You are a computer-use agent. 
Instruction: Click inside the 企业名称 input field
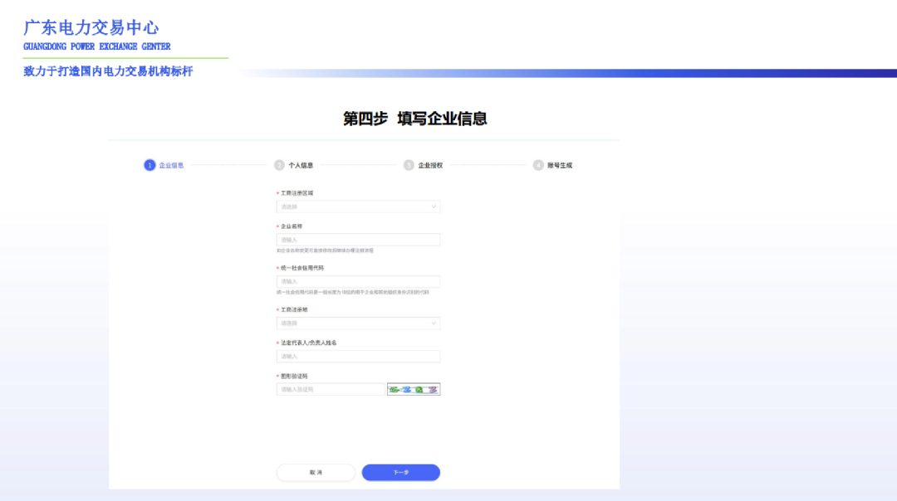pyautogui.click(x=359, y=239)
